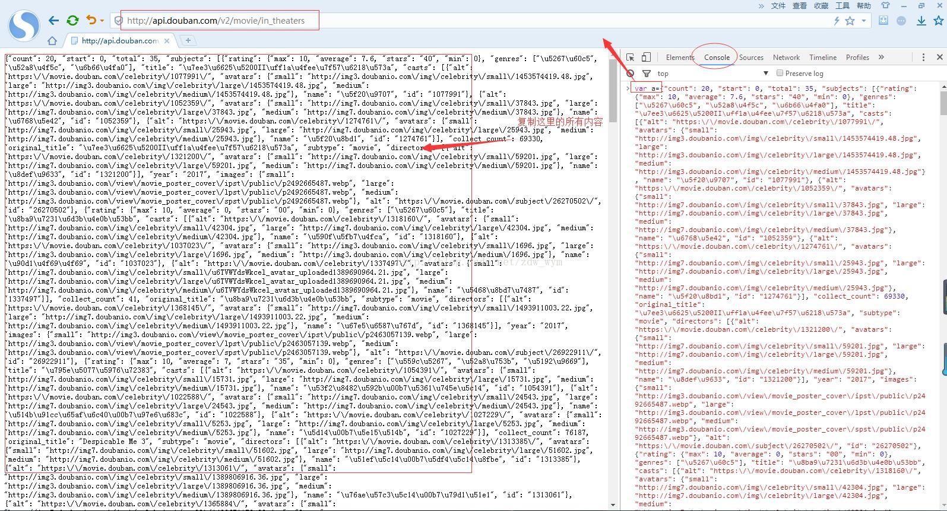This screenshot has height=511, width=947.
Task: Close the api.douban.com tab
Action: click(167, 41)
